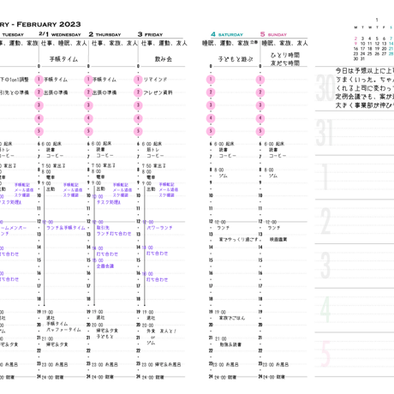394x394 pixels.
Task: Select date 31 in mini calendar
Action: [362, 59]
